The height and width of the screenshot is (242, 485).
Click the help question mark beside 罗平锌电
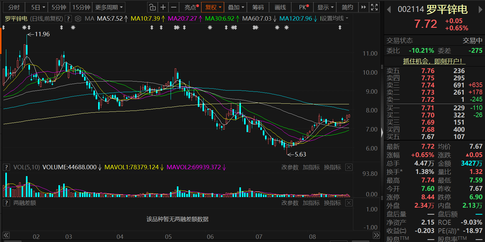[x=68, y=18]
